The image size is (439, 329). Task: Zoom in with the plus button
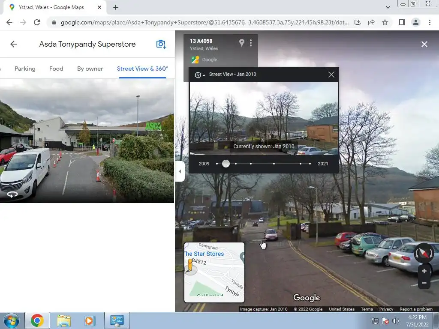coord(424,271)
